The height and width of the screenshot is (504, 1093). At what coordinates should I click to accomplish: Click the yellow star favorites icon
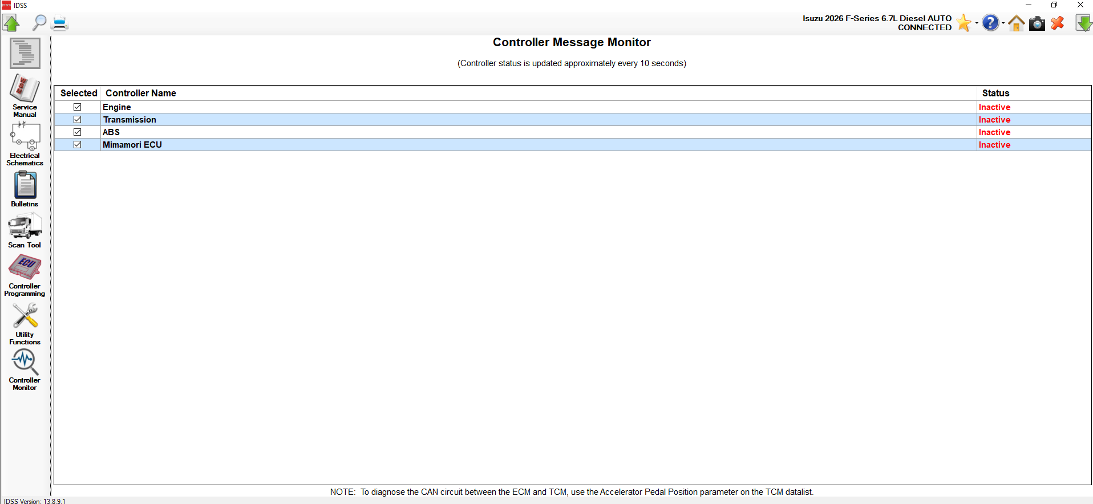964,23
